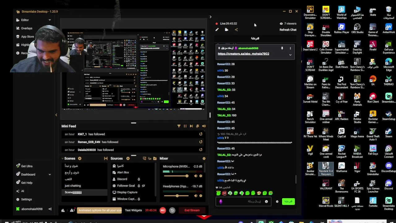Toggle lock on Discord source
The image size is (396, 223).
[x=139, y=179]
